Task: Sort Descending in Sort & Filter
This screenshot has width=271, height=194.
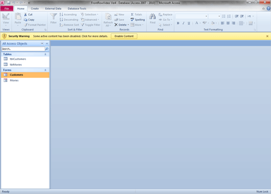Action: [x=69, y=20]
